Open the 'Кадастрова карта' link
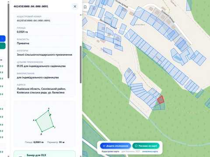Viewport: 210px width, 157px height. [x=110, y=151]
